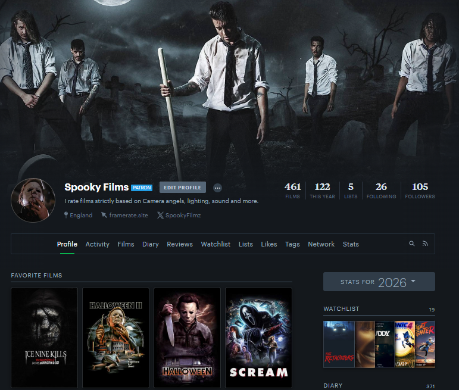Go to the Watchlist tab

point(216,244)
